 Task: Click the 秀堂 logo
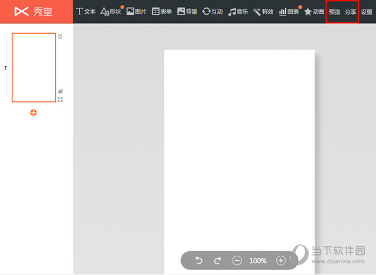[x=33, y=11]
